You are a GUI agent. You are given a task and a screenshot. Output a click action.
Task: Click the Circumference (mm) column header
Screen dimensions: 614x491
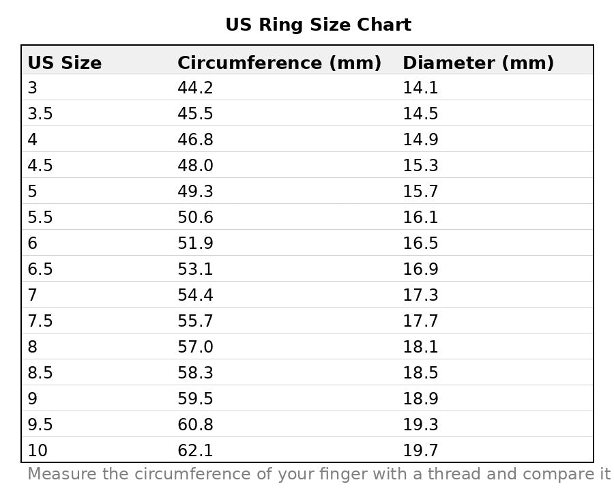click(279, 63)
